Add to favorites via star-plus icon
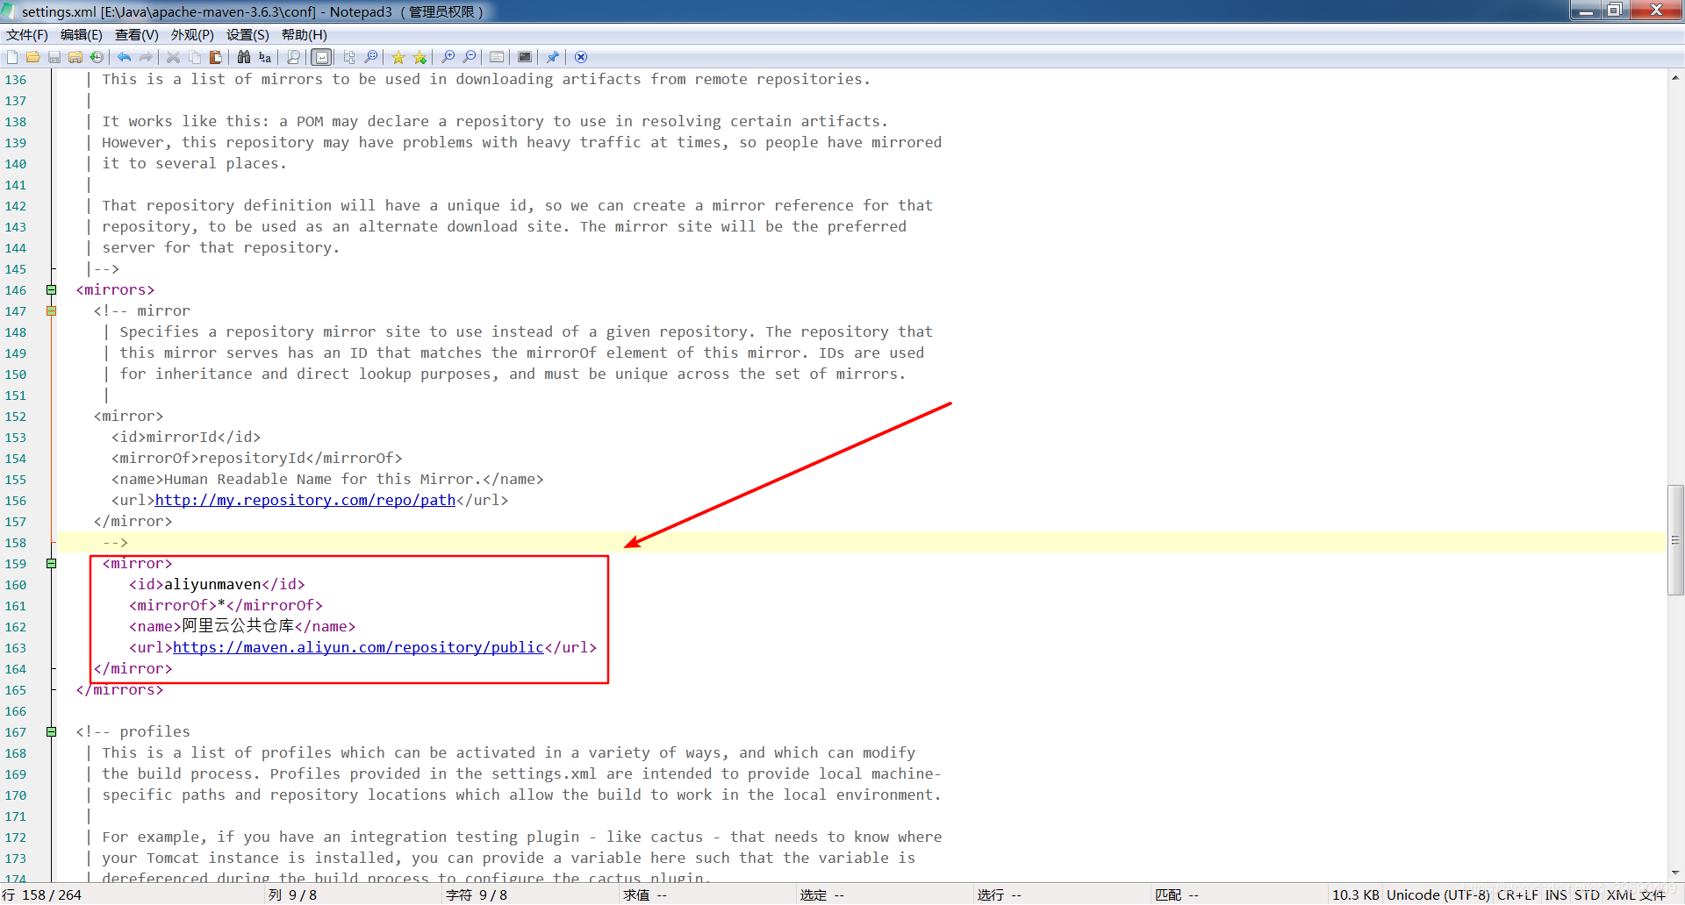Screen dimensions: 1685x905 420,57
